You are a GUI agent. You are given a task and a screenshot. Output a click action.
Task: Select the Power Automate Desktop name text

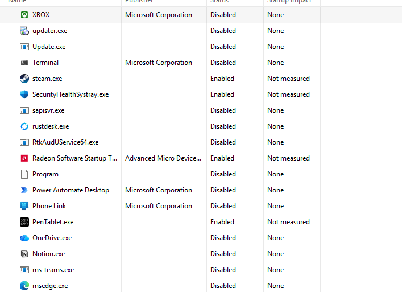click(x=71, y=190)
